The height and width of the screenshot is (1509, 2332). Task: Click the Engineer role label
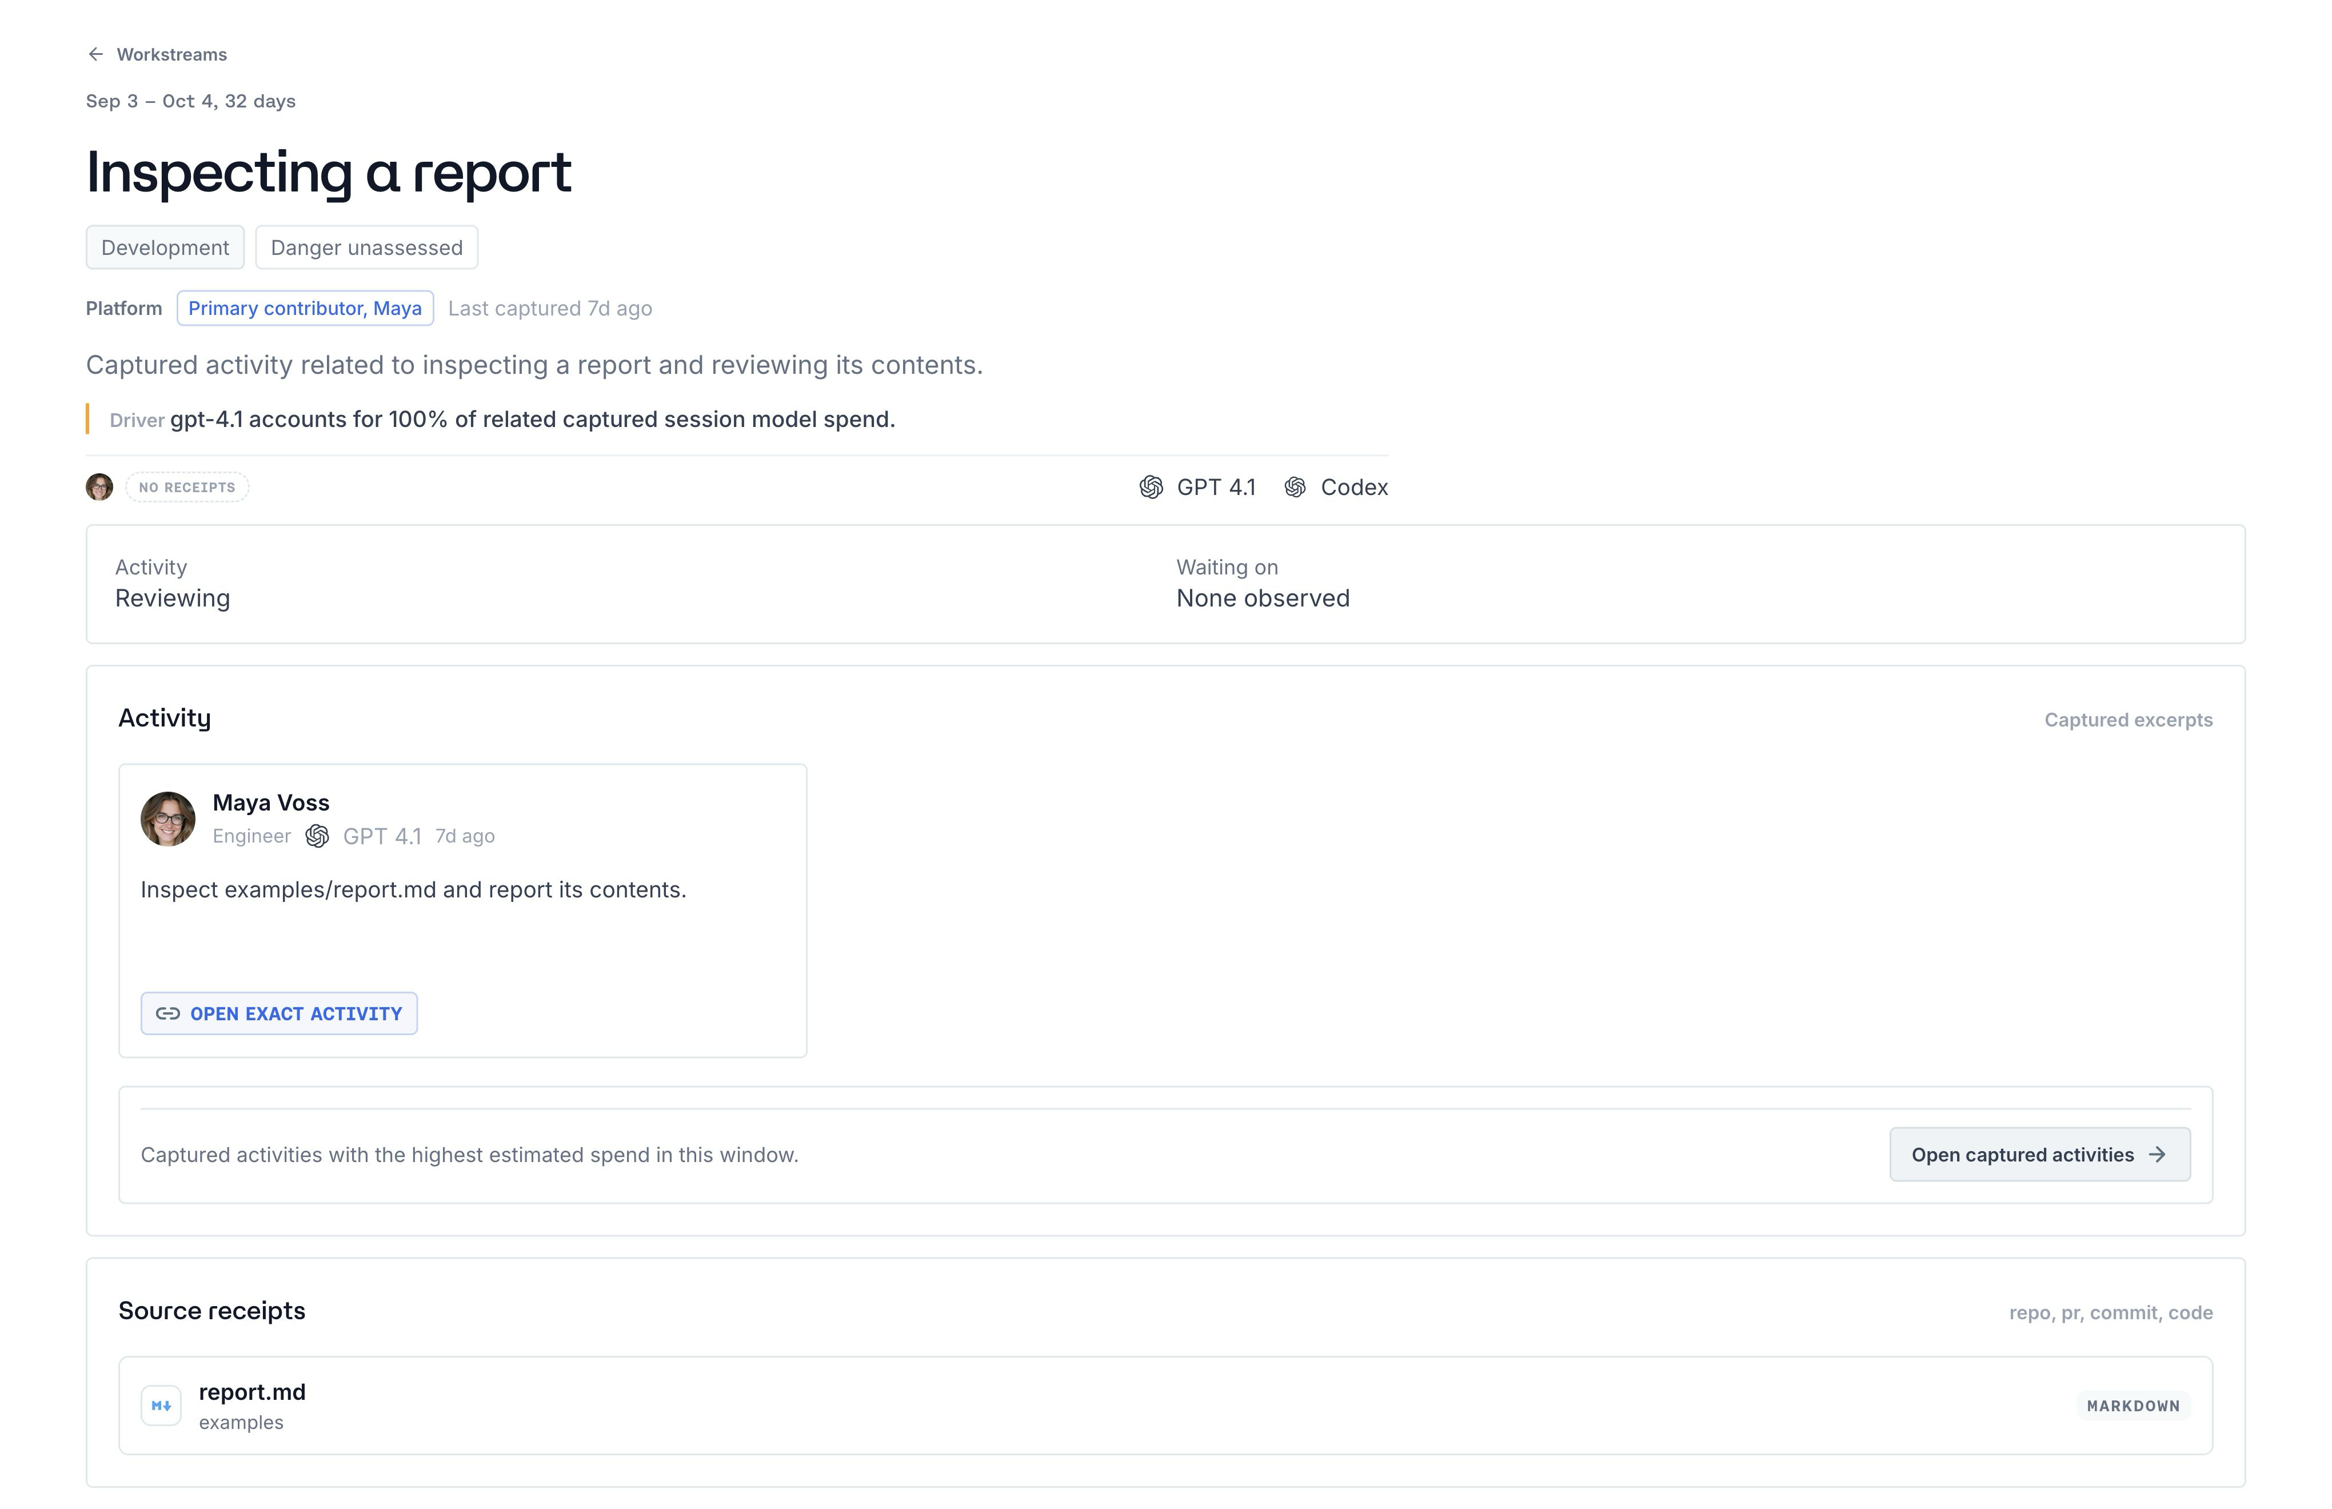pyautogui.click(x=252, y=836)
